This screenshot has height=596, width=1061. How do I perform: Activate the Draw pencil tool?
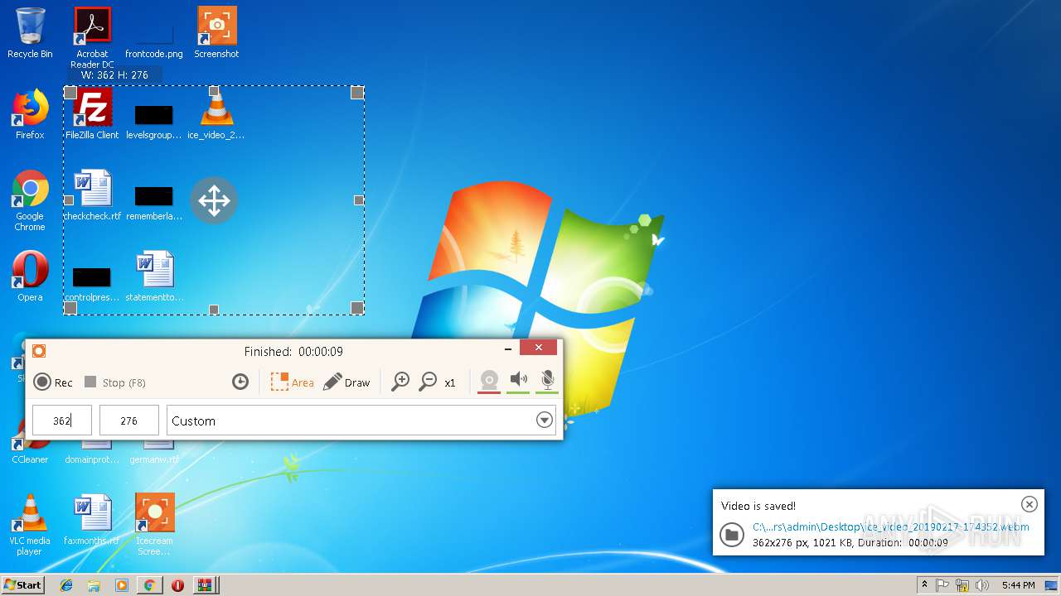[346, 382]
